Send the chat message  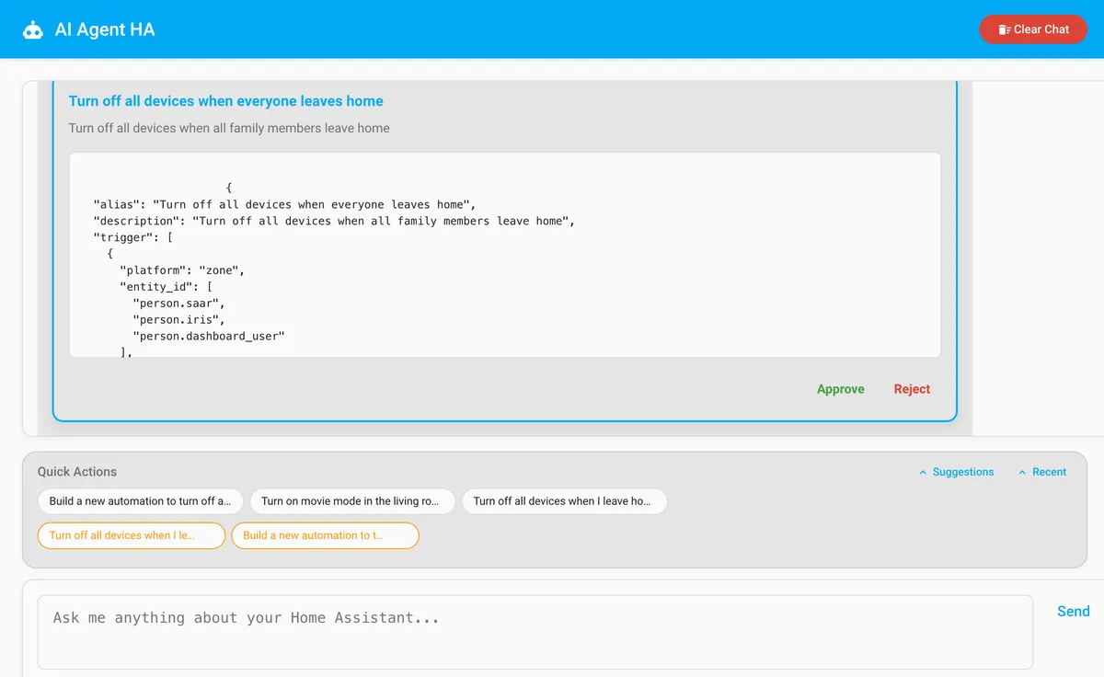pos(1073,611)
